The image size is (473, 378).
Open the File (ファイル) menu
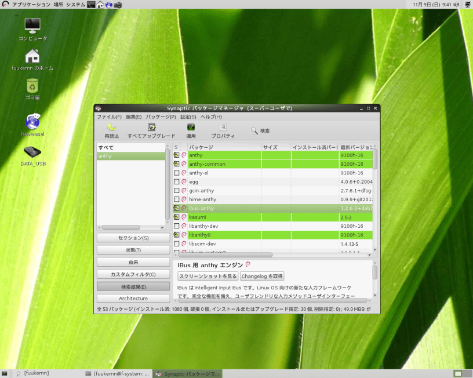tap(109, 117)
